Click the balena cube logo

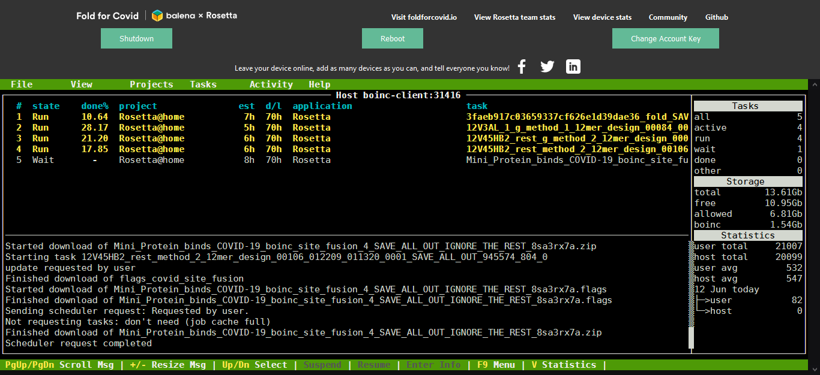click(x=157, y=16)
